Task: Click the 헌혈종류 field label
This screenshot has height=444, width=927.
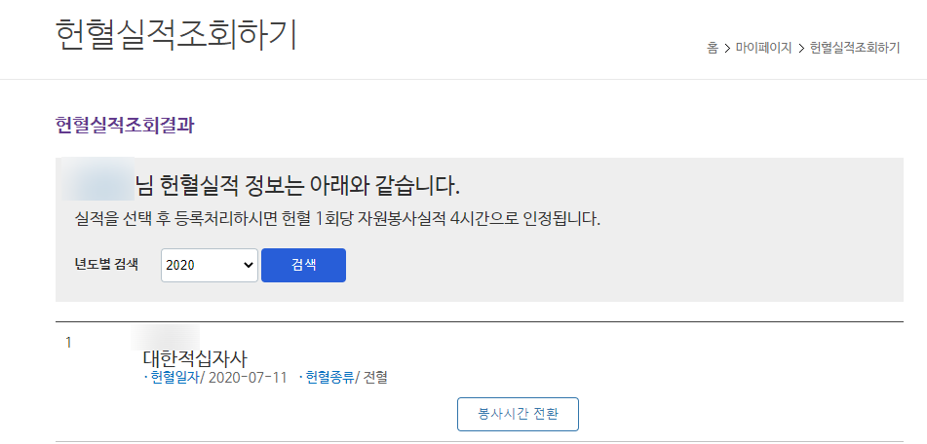Action: click(330, 377)
